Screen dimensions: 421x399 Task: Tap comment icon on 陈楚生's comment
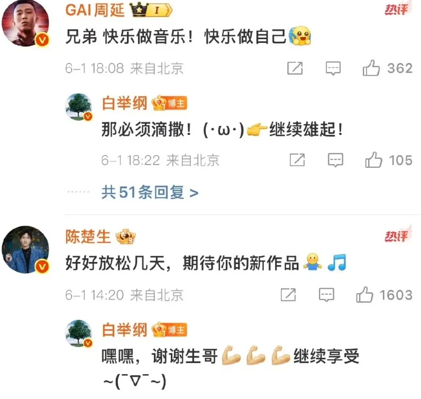click(x=326, y=295)
